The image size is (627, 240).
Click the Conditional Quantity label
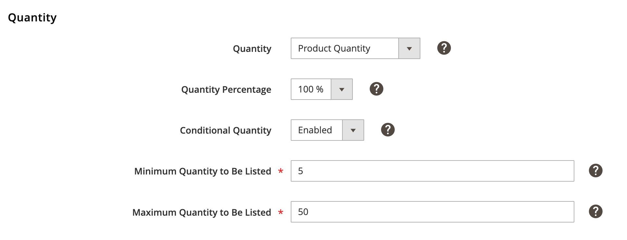pos(225,130)
